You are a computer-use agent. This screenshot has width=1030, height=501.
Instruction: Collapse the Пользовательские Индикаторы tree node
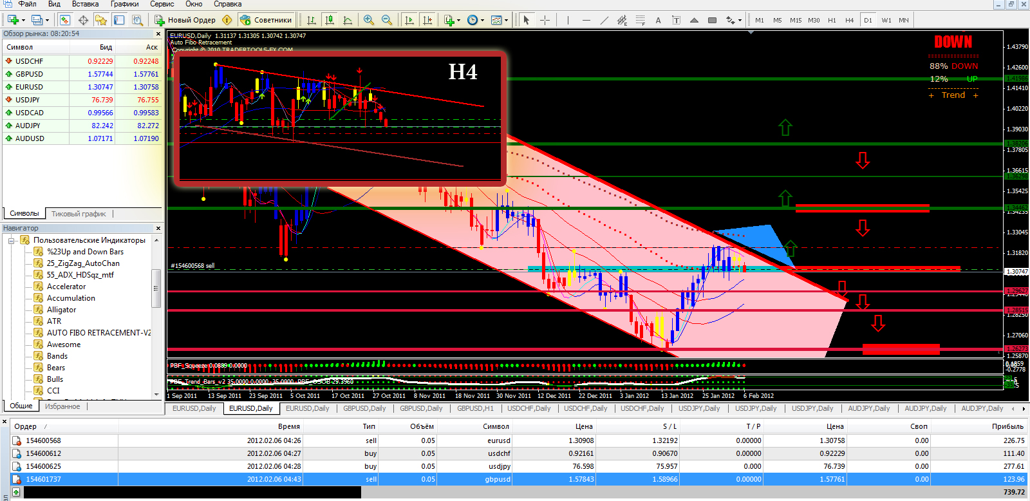12,240
